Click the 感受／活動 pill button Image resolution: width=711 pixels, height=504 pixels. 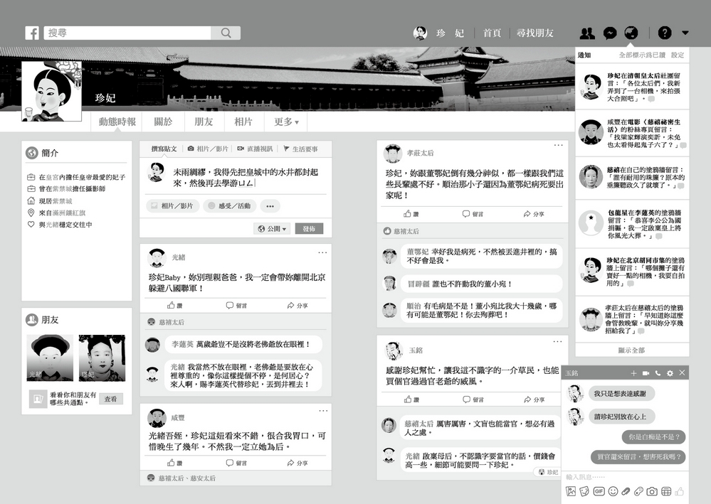tap(230, 206)
